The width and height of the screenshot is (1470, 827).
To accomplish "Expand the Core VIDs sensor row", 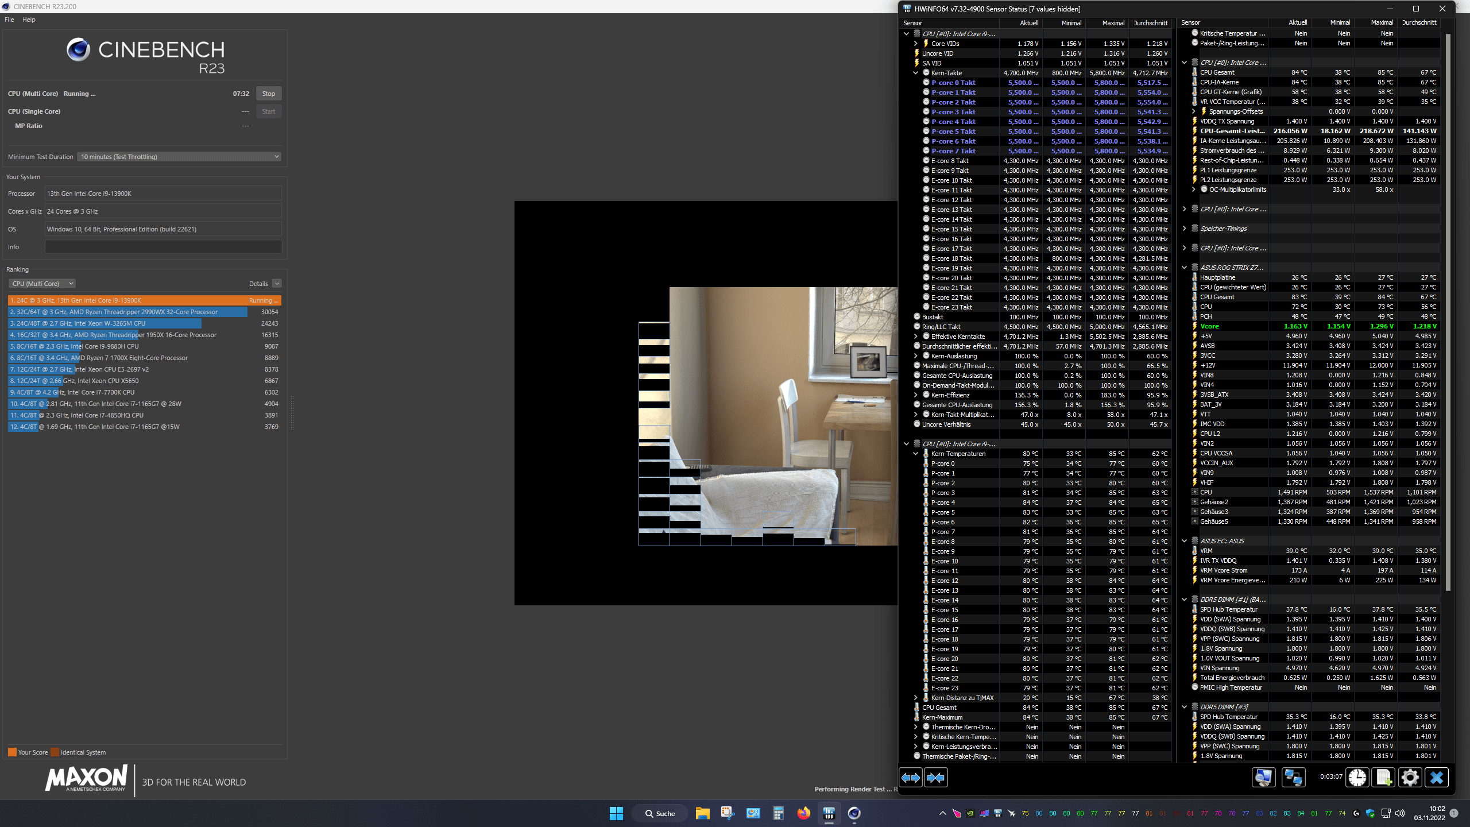I will tap(916, 44).
